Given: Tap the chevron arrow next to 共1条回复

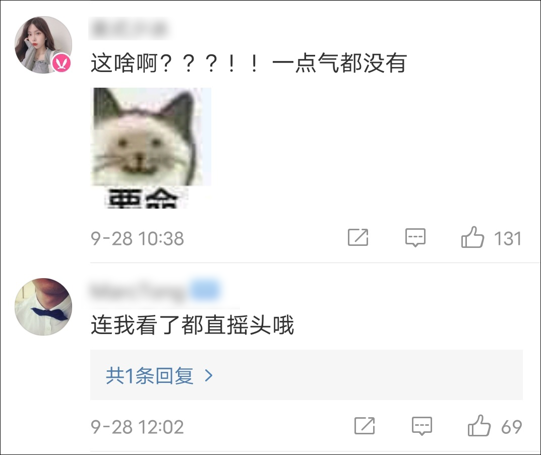Looking at the screenshot, I should [x=208, y=375].
